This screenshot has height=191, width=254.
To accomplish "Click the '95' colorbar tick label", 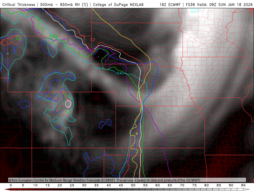I will click(243, 185).
